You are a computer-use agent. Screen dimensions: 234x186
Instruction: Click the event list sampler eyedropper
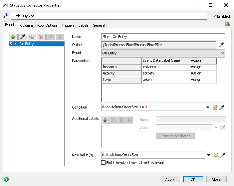(23, 37)
